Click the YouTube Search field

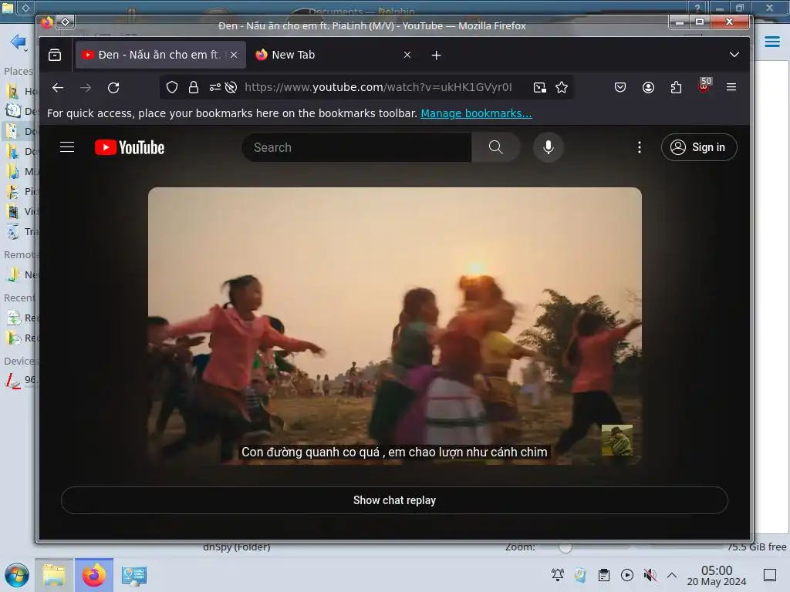tap(356, 147)
